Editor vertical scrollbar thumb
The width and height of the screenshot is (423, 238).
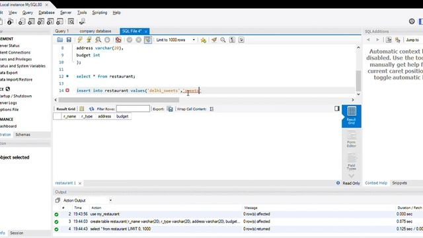click(358, 81)
